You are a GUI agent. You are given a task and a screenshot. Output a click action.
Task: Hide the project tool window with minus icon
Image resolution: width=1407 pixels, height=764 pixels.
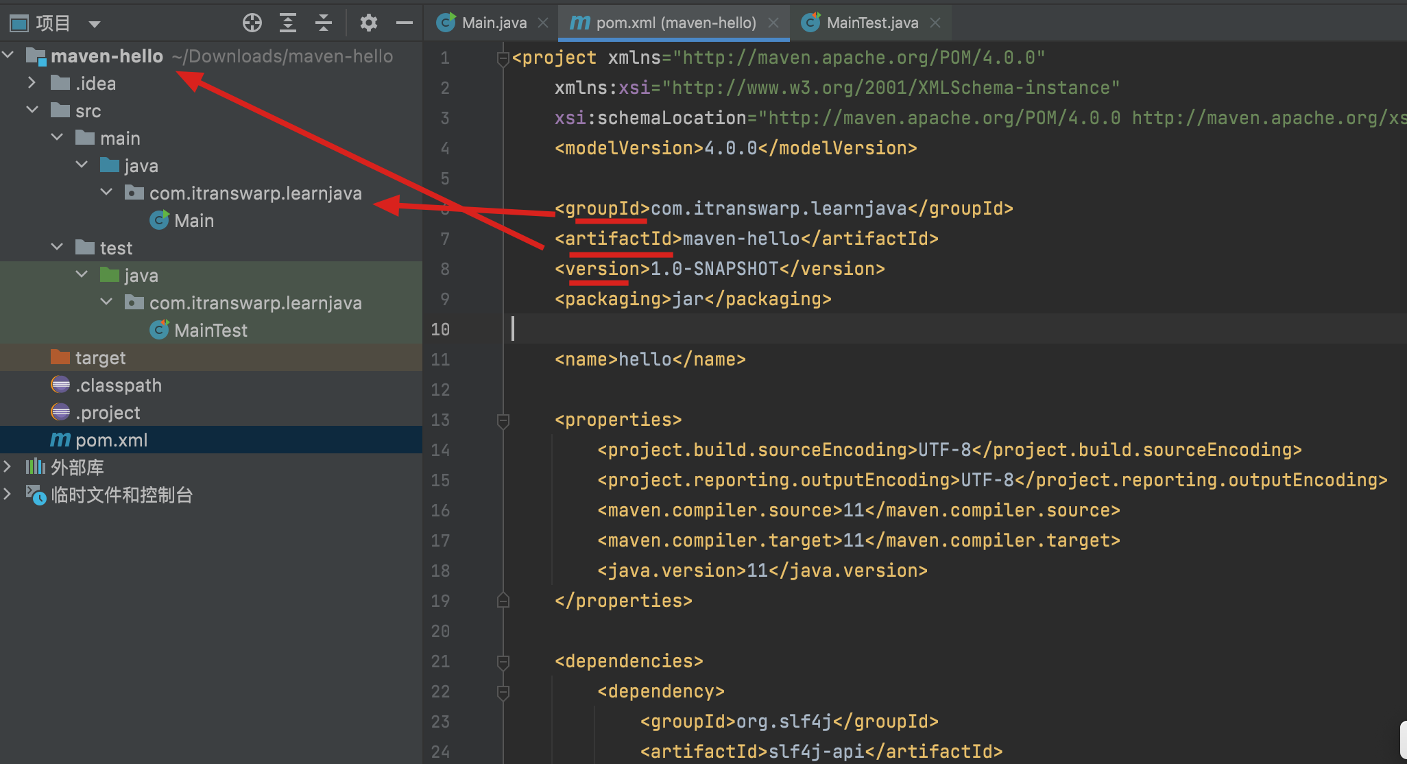(405, 23)
